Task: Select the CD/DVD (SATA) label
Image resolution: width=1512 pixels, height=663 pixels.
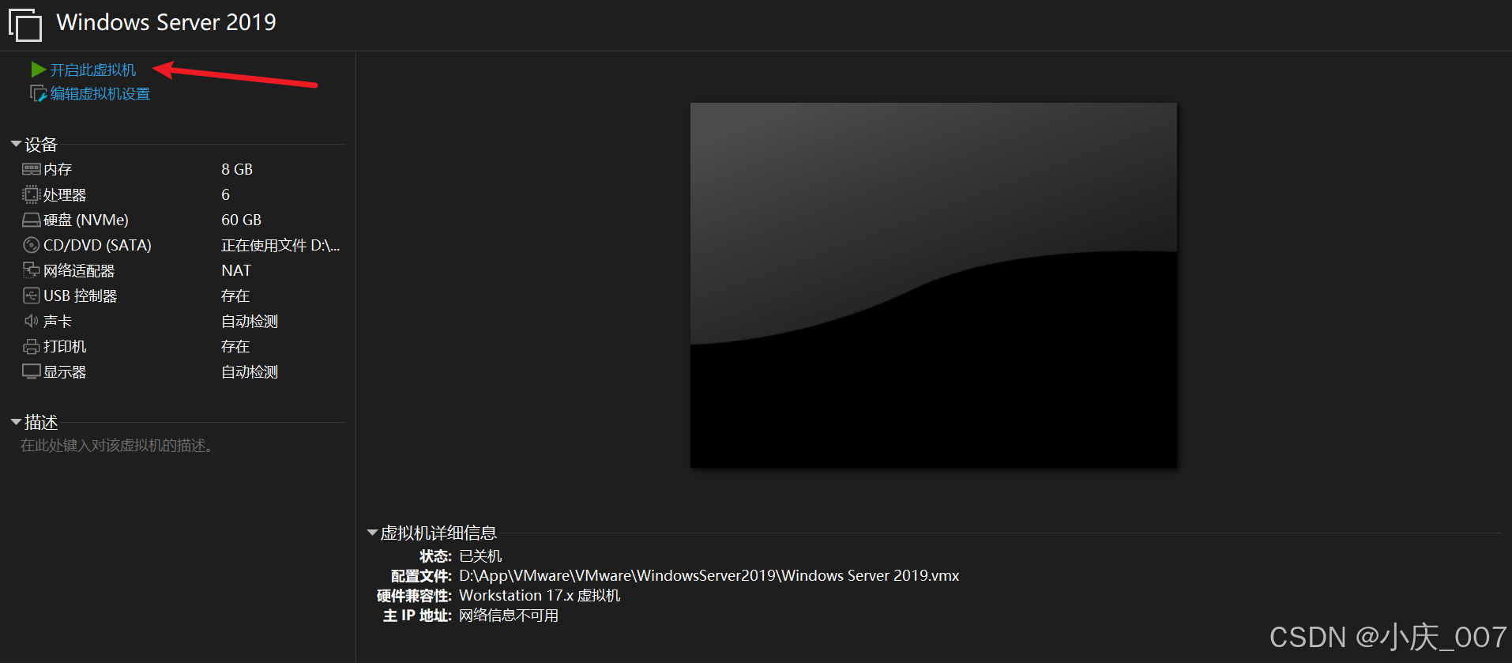Action: click(97, 245)
